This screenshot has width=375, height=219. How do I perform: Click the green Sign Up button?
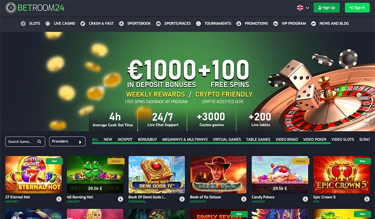coord(326,8)
